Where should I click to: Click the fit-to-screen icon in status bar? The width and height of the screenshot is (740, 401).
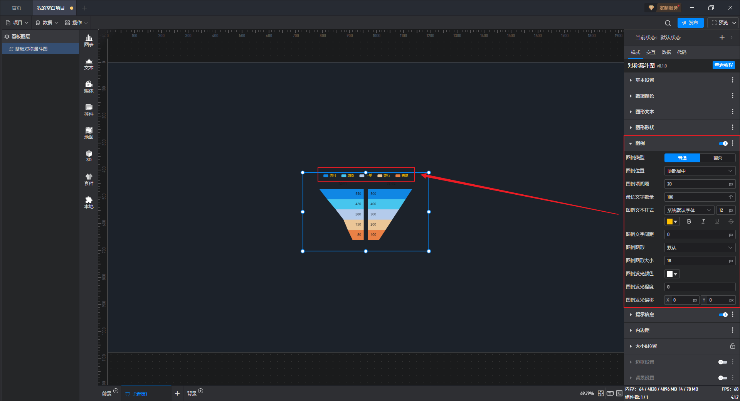tap(601, 393)
